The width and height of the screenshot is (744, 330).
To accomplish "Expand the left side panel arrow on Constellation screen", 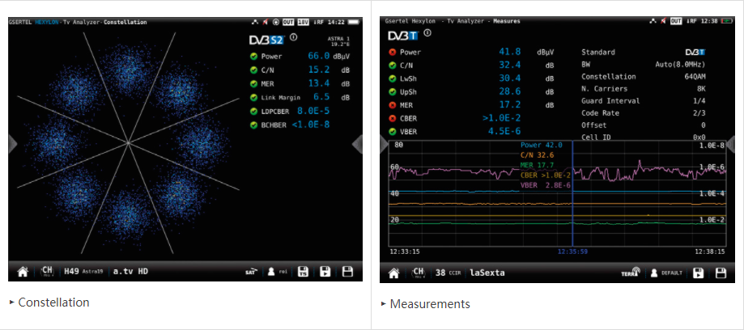I will (x=12, y=144).
